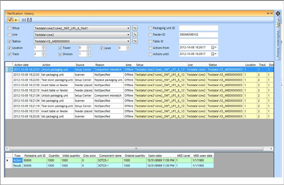This screenshot has width=284, height=185.
Task: Toggle the filter funnel icon in toolbar
Action: click(x=10, y=20)
